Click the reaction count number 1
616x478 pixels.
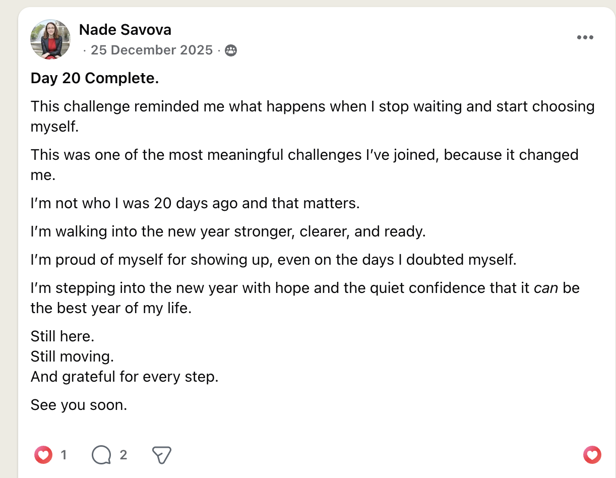click(x=64, y=455)
